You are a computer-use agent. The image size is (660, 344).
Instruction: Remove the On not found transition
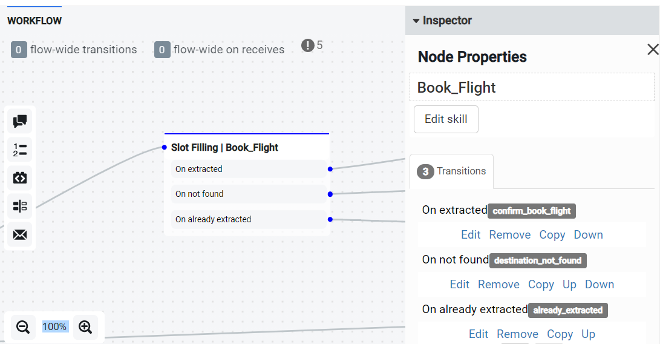[498, 285]
